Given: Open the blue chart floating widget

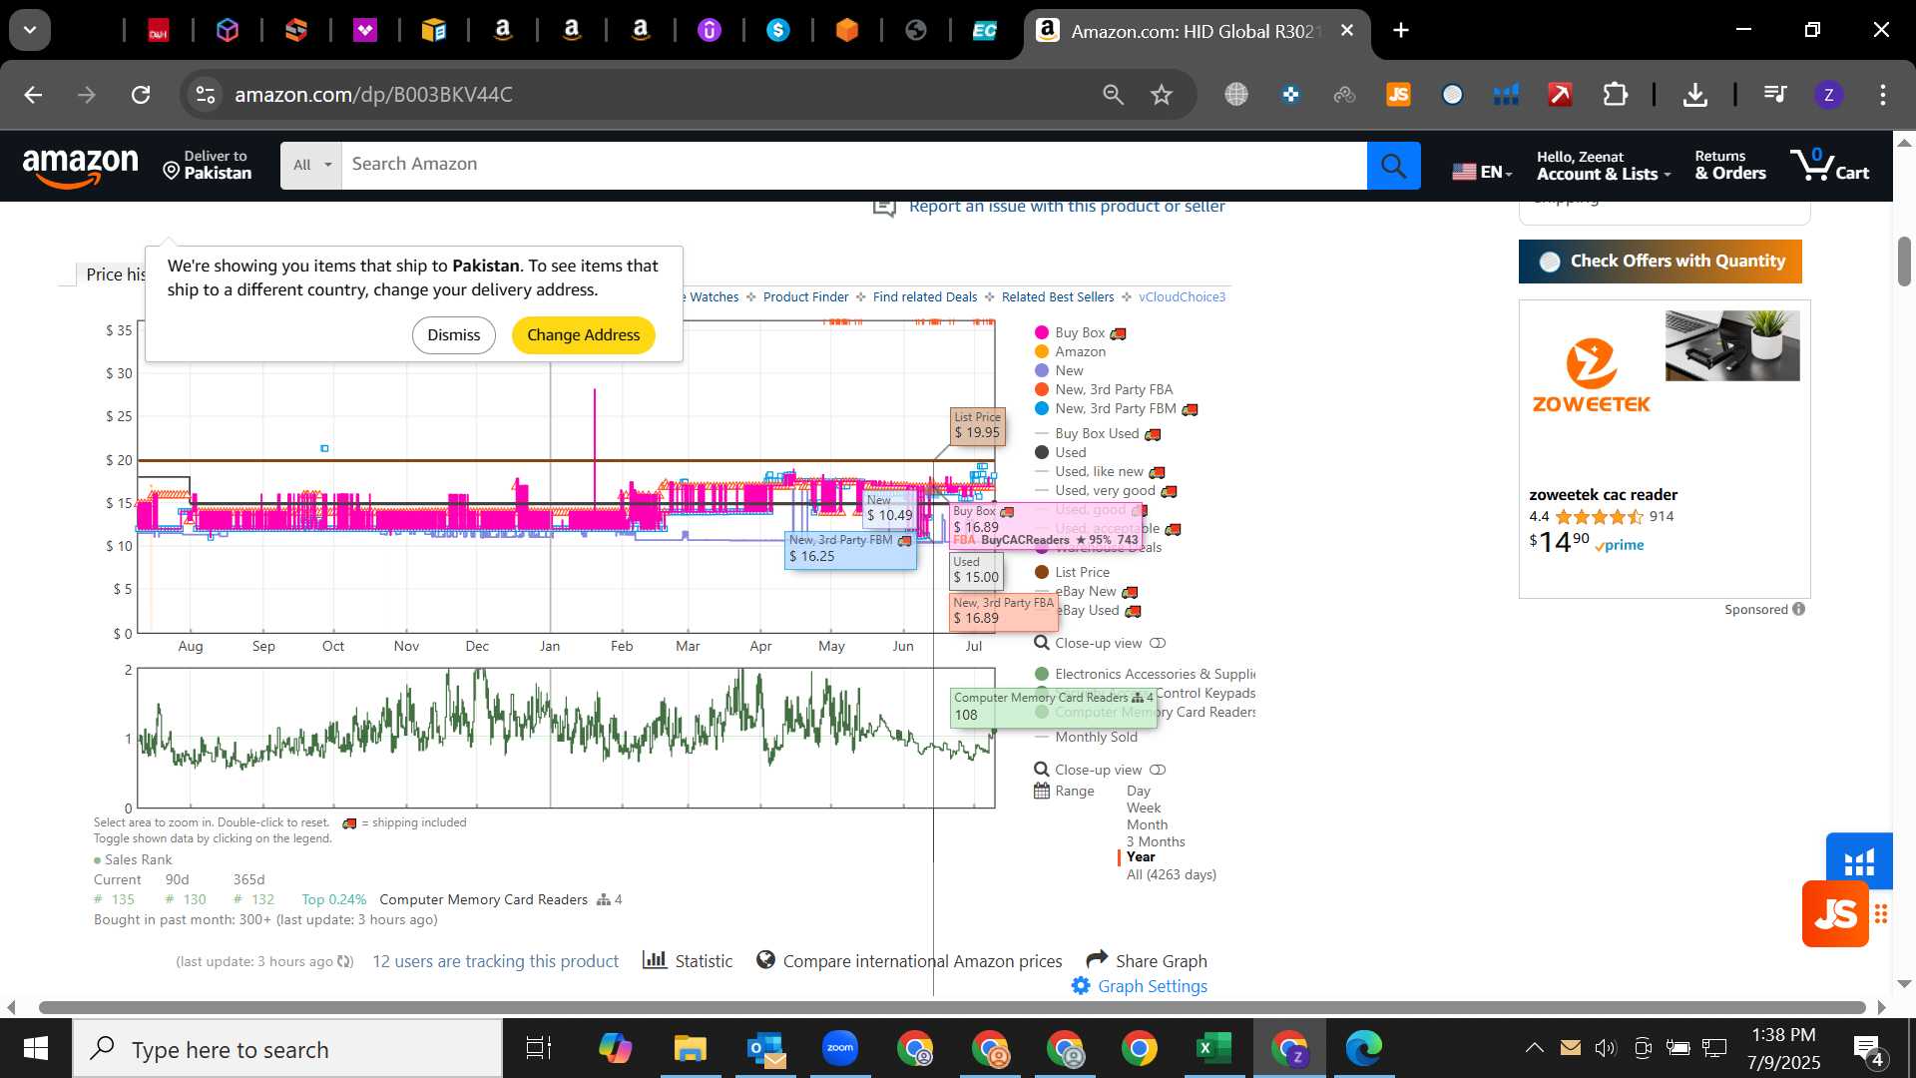Looking at the screenshot, I should [x=1859, y=860].
